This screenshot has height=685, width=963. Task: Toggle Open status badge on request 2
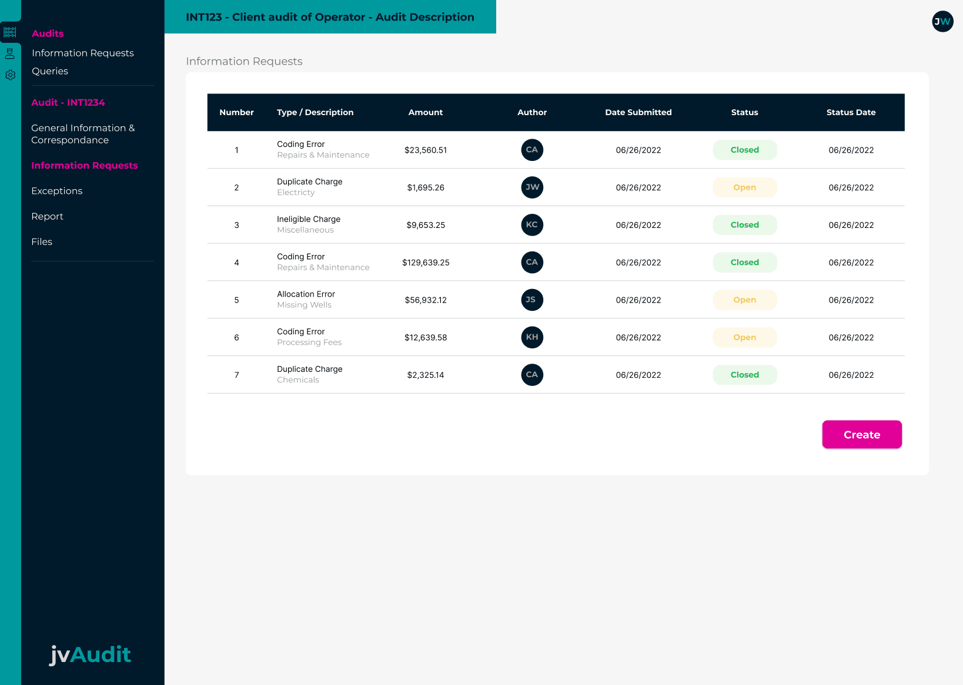pyautogui.click(x=744, y=187)
